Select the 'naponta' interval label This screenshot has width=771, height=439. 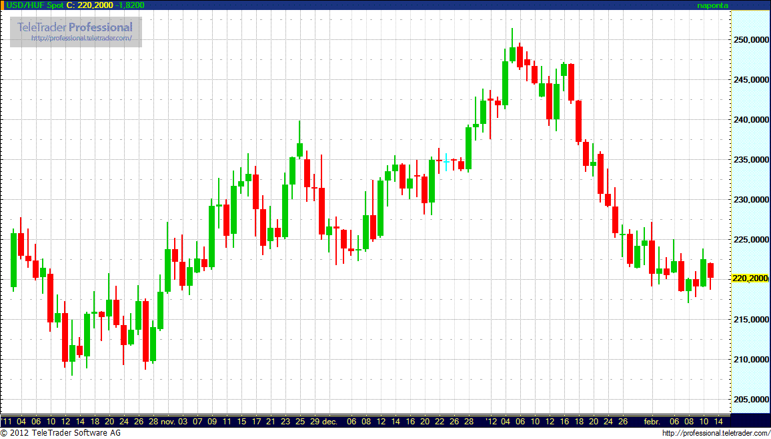713,5
